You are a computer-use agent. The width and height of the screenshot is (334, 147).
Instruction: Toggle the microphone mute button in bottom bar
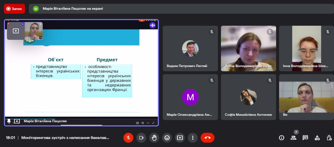pyautogui.click(x=128, y=138)
